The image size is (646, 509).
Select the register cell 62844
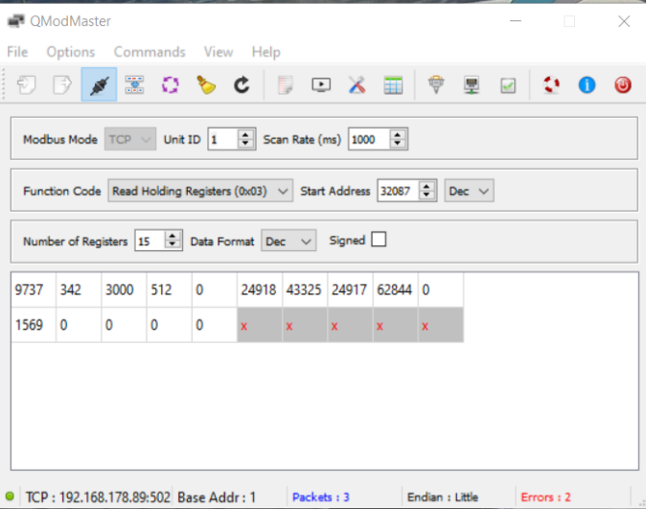click(396, 289)
